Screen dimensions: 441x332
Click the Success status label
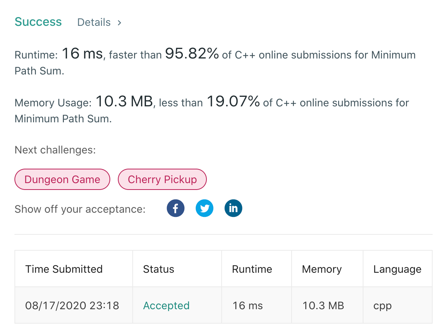(x=38, y=22)
